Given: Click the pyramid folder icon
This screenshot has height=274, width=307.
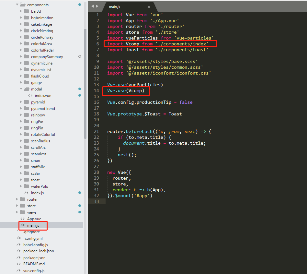Looking at the screenshot, I should (27, 102).
